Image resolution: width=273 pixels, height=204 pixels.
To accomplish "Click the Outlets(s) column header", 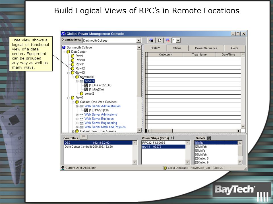I will (165, 54).
